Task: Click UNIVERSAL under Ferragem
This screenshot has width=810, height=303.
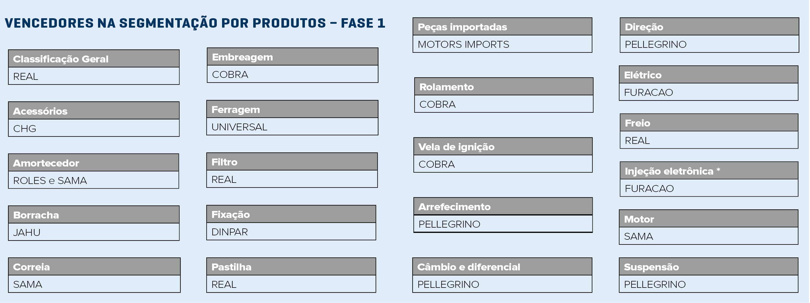Action: pos(292,127)
